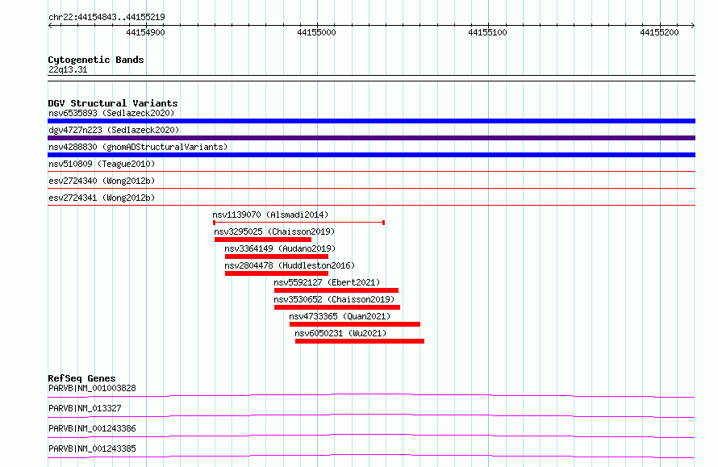The width and height of the screenshot is (718, 467).
Task: Click the red bar of nsv3530652
Action: [x=337, y=307]
